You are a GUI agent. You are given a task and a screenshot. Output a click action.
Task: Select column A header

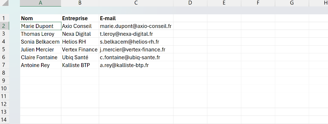coord(40,3)
